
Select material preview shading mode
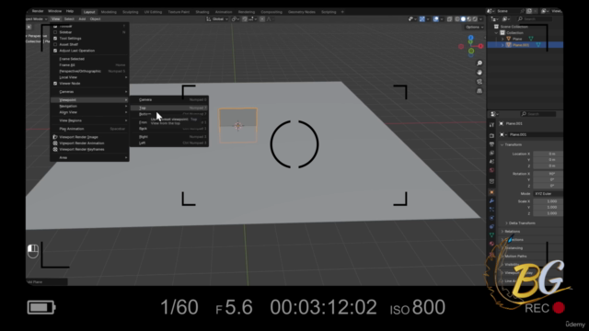469,19
